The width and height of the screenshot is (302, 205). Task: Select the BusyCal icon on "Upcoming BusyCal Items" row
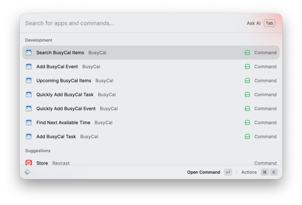point(29,80)
